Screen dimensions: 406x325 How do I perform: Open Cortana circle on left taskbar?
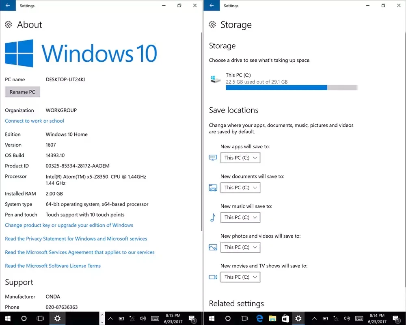(x=24, y=318)
